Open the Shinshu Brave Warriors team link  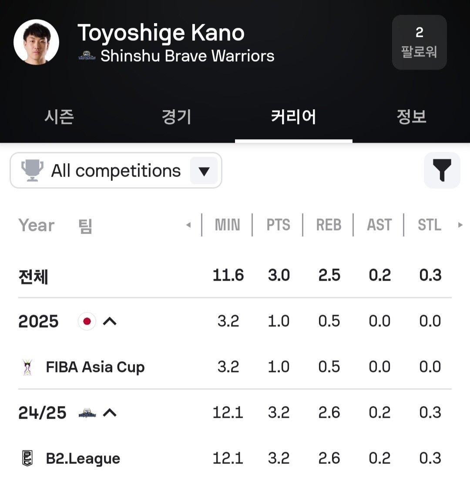[x=187, y=56]
